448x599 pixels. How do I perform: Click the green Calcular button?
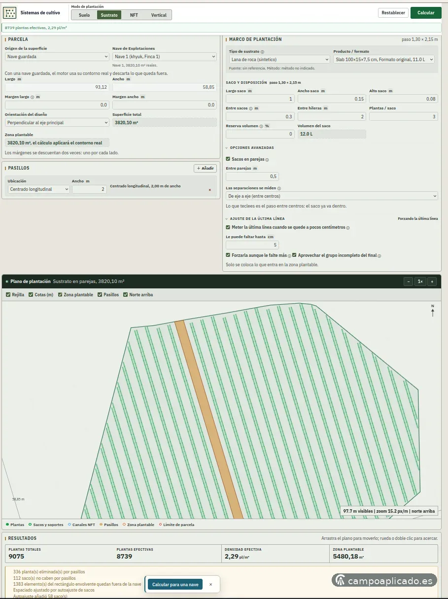pyautogui.click(x=426, y=13)
